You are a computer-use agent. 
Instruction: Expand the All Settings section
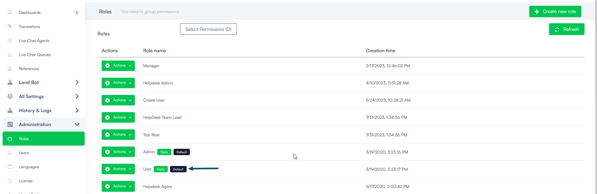77,97
